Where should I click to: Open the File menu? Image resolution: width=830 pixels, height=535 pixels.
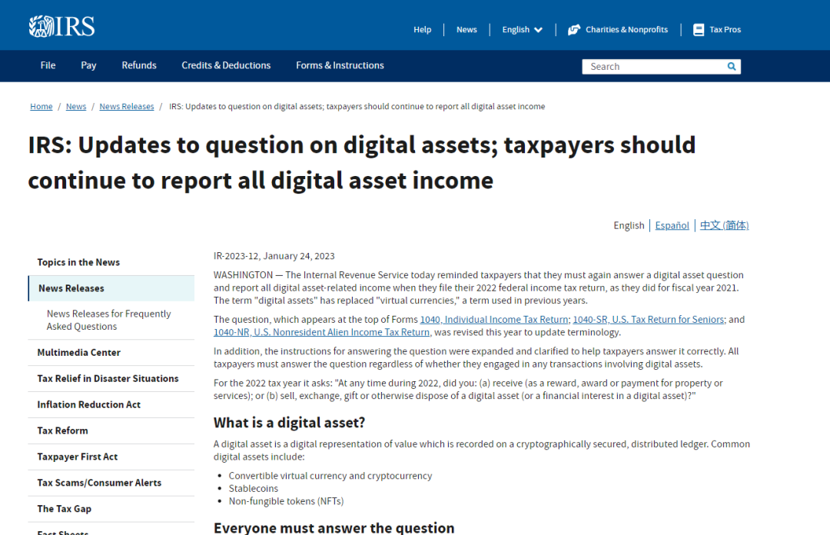click(48, 65)
